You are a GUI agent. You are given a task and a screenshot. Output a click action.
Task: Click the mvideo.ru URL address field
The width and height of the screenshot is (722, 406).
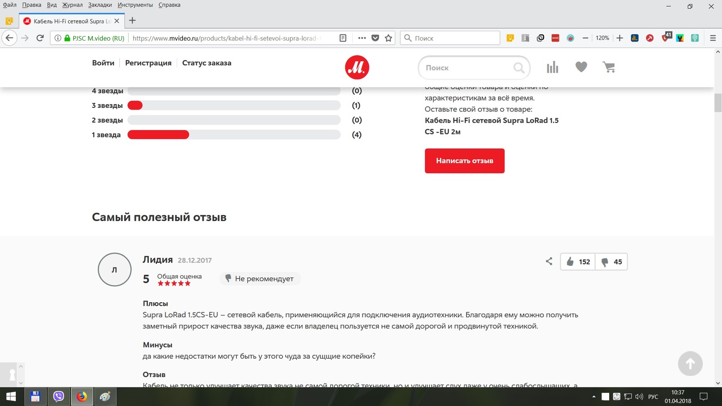pos(226,38)
